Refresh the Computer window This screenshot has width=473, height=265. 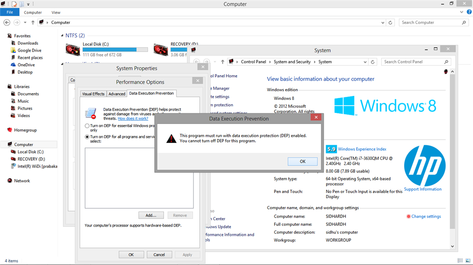point(390,23)
